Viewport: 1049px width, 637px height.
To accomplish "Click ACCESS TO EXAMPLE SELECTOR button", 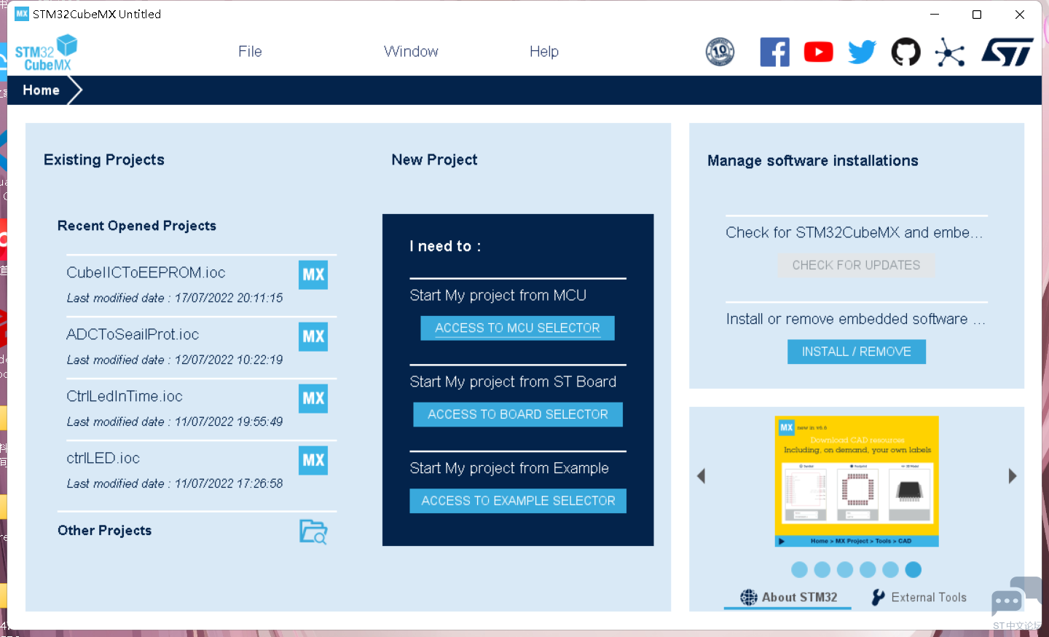I will point(518,501).
